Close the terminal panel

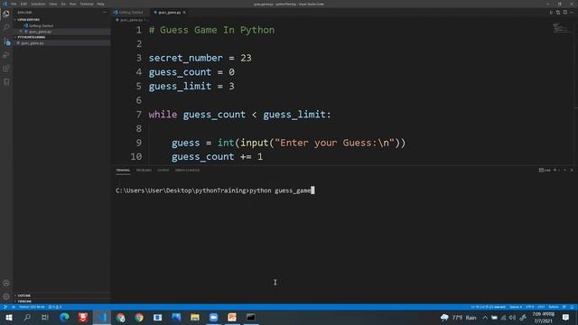[x=572, y=171]
